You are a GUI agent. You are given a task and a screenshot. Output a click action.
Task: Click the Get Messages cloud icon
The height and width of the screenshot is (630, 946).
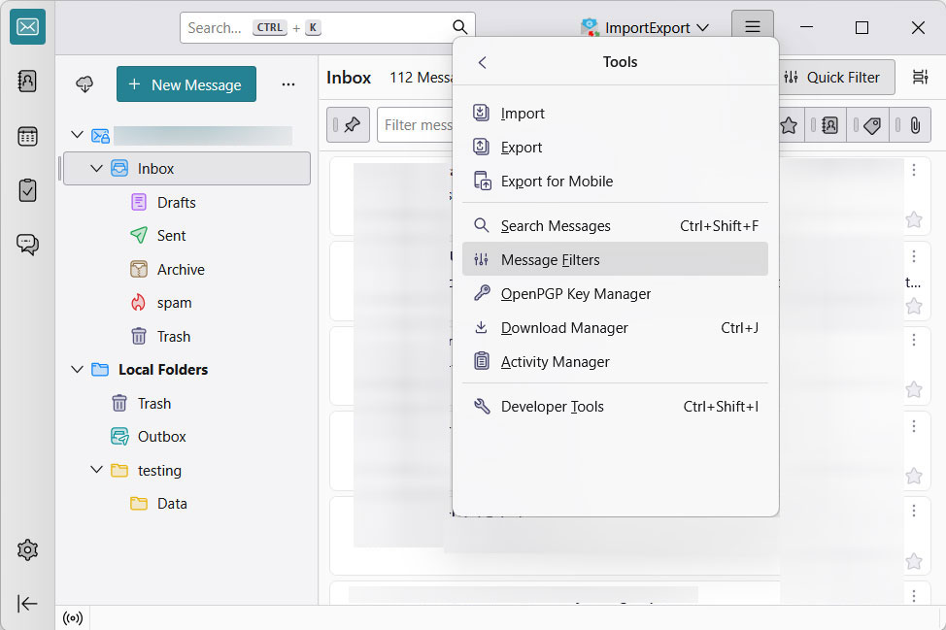[x=84, y=84]
